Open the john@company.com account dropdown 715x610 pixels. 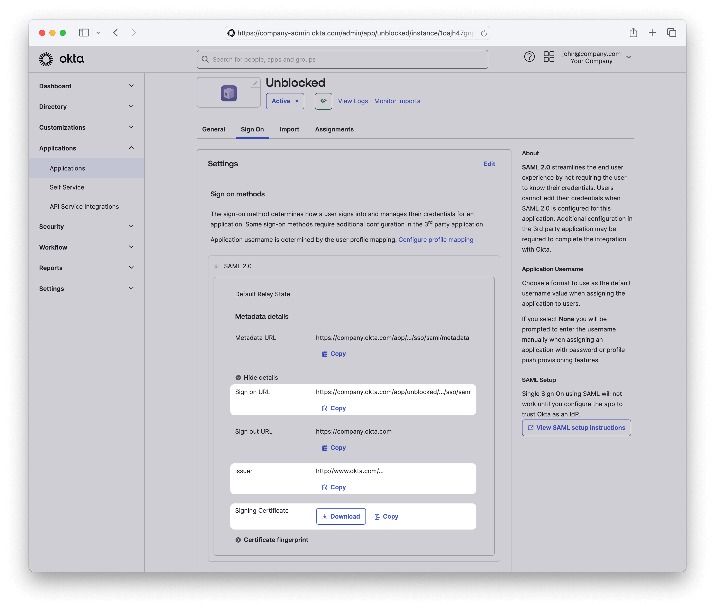(x=597, y=57)
